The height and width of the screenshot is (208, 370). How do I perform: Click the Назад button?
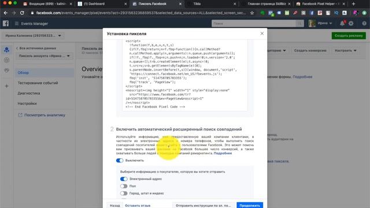[x=114, y=205]
